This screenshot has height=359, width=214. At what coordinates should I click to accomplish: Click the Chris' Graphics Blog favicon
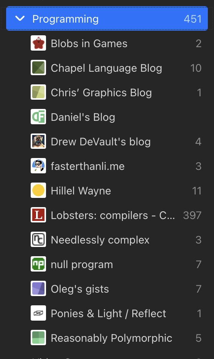(38, 92)
